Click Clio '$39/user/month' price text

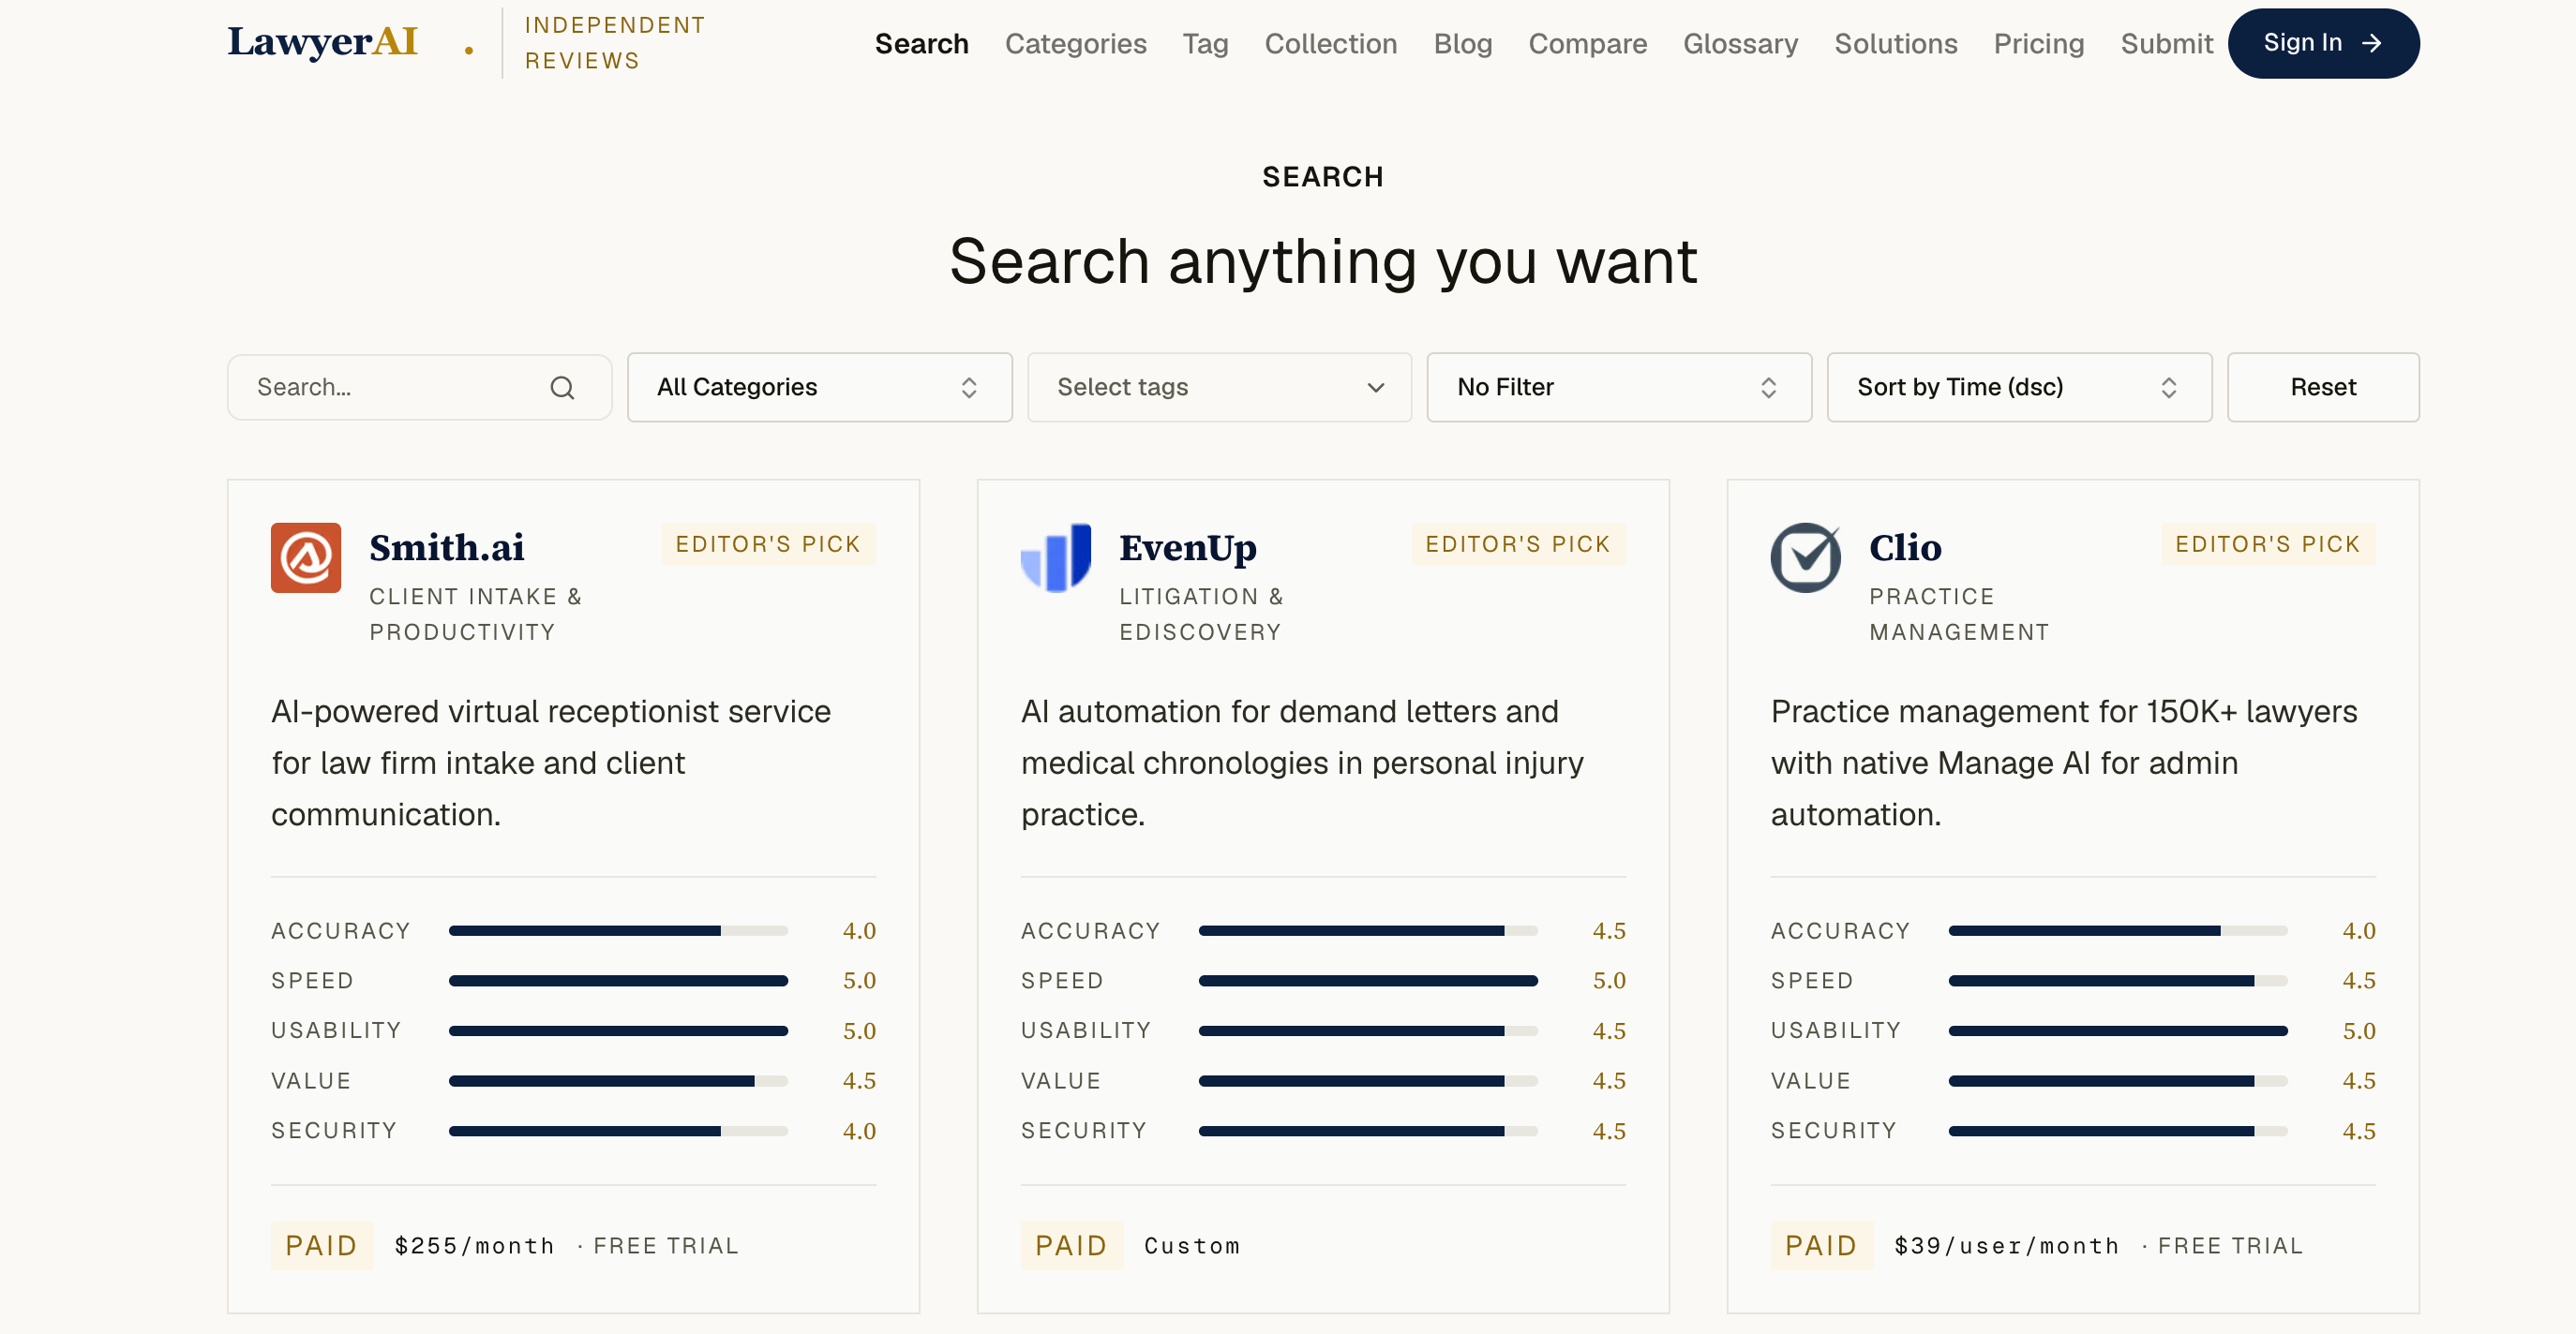[x=2007, y=1246]
